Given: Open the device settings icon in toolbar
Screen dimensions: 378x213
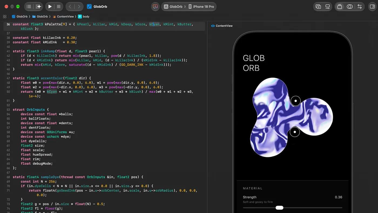Looking at the screenshot, I should click(x=328, y=7).
